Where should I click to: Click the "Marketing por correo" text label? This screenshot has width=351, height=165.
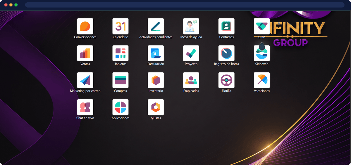click(x=85, y=91)
